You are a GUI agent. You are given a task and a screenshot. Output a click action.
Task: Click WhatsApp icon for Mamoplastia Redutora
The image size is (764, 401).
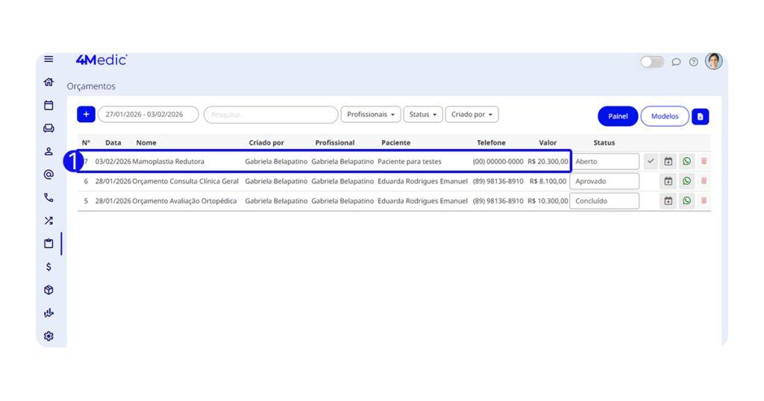pos(686,162)
